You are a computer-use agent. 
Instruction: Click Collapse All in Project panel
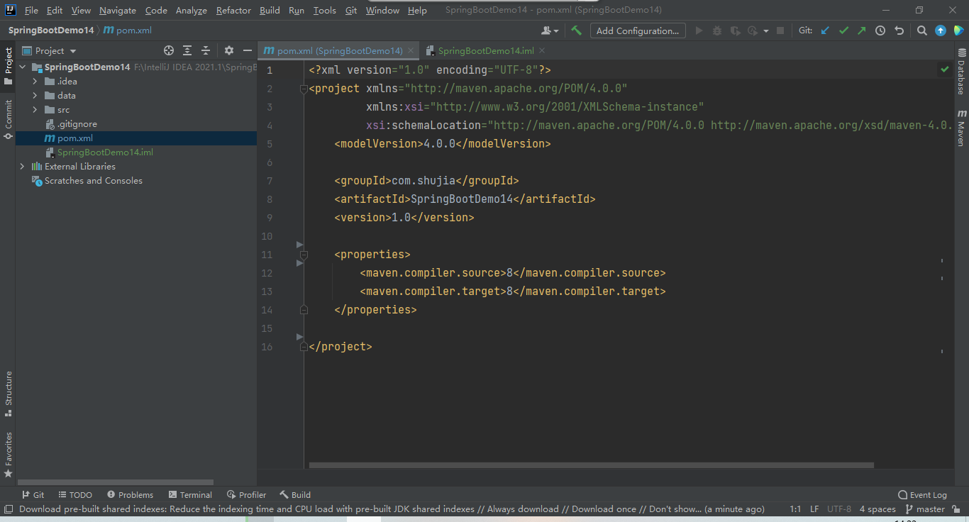[x=206, y=50]
